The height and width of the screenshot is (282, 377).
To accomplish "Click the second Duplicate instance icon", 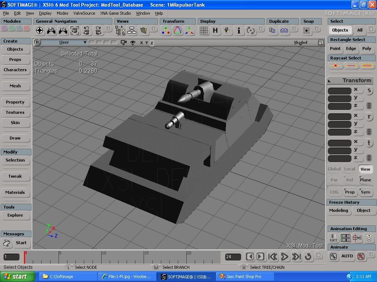I will point(284,30).
